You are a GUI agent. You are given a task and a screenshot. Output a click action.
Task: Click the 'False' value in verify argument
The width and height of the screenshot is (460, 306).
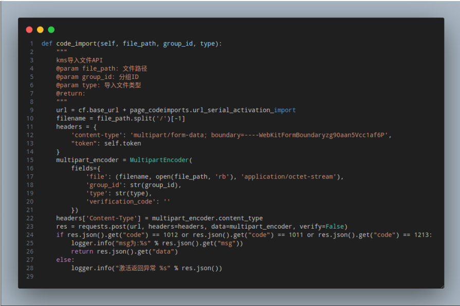pyautogui.click(x=335, y=227)
